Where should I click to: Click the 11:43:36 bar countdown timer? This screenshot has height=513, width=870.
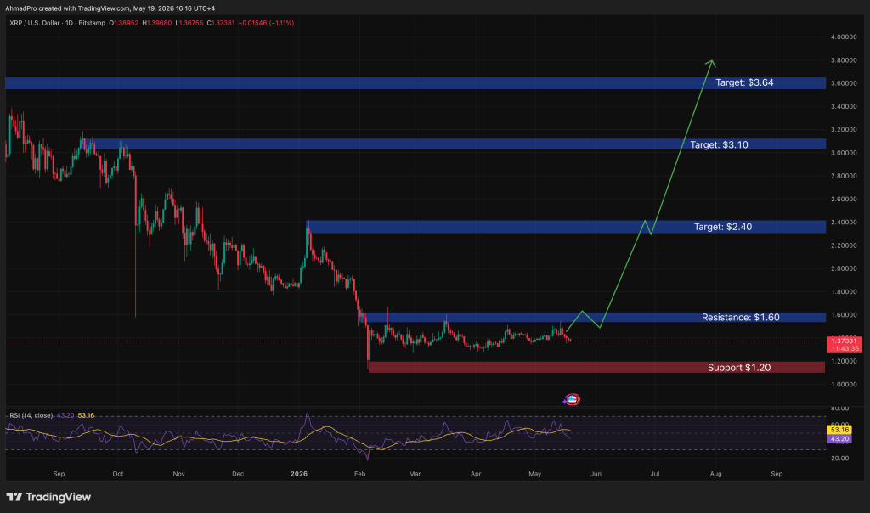(844, 349)
